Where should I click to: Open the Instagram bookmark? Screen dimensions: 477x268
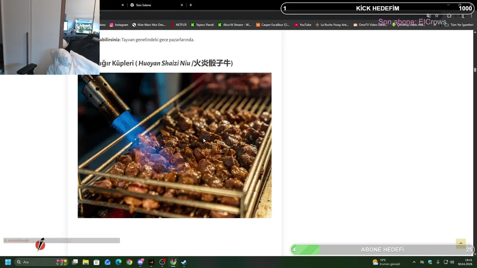click(x=119, y=25)
